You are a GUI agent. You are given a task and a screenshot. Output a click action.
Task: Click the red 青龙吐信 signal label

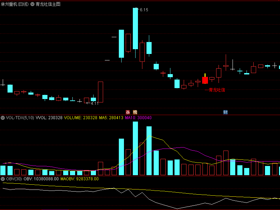217,90
